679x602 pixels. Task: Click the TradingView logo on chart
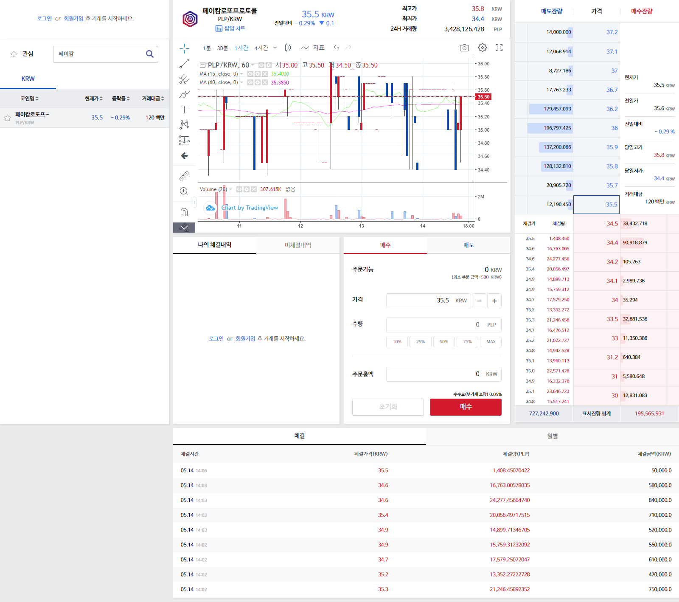click(x=210, y=208)
